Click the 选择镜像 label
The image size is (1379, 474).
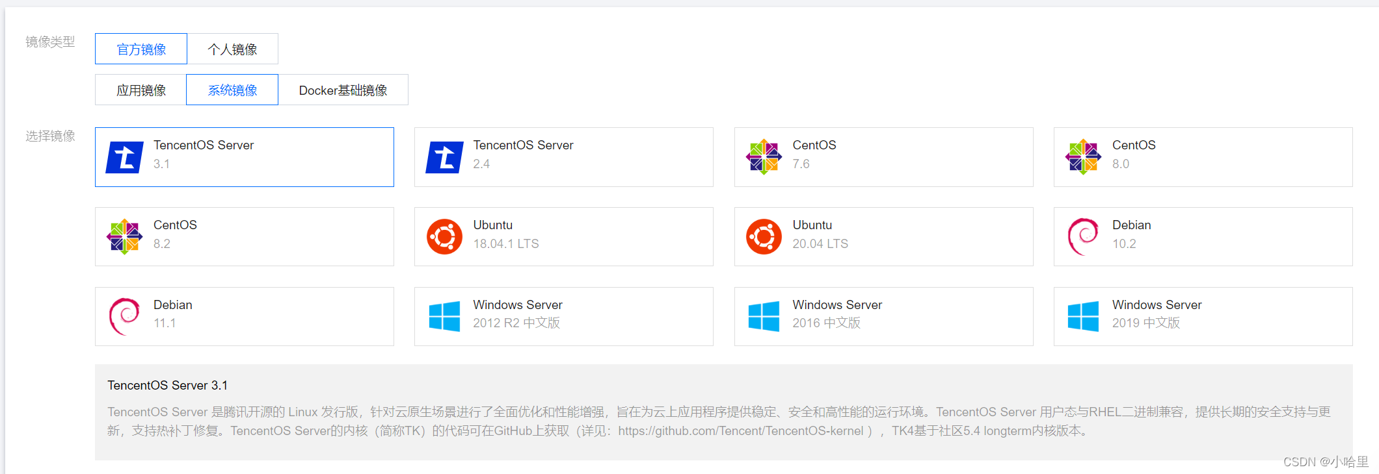(x=50, y=136)
